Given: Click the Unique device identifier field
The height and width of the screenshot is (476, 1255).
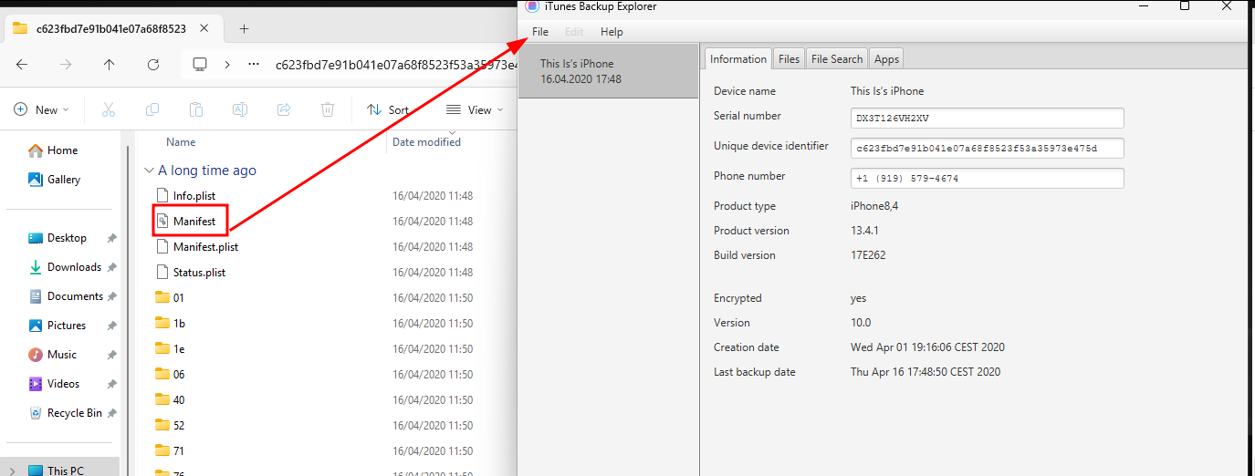Looking at the screenshot, I should (x=987, y=148).
